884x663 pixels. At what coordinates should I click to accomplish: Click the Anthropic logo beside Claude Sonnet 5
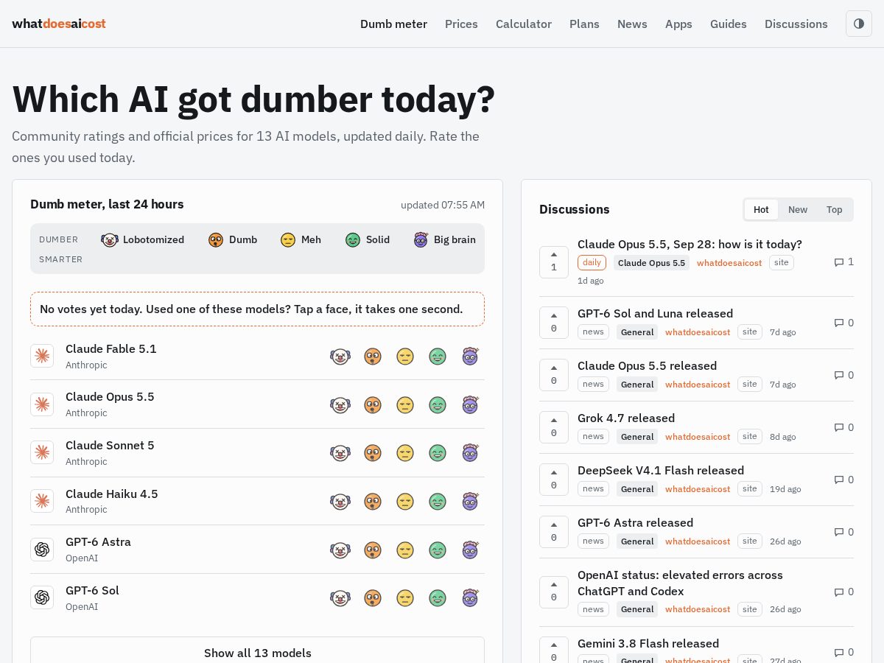[42, 452]
